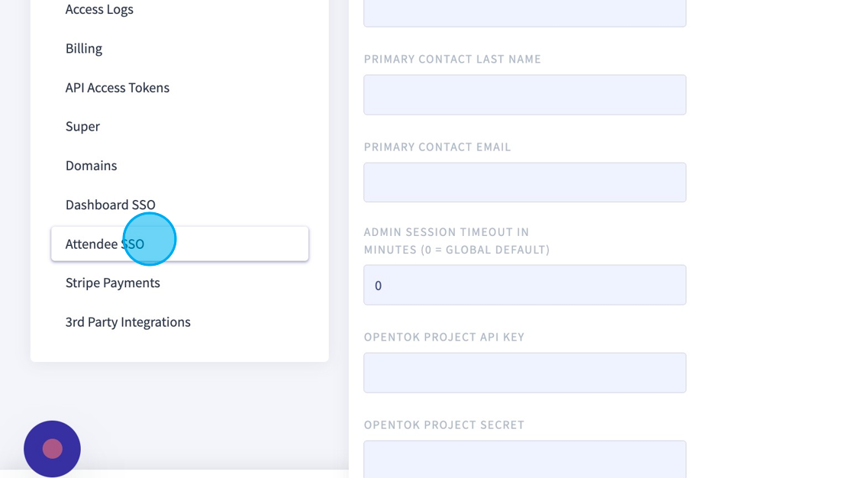Open the Access Logs section
The image size is (855, 478).
pos(99,9)
